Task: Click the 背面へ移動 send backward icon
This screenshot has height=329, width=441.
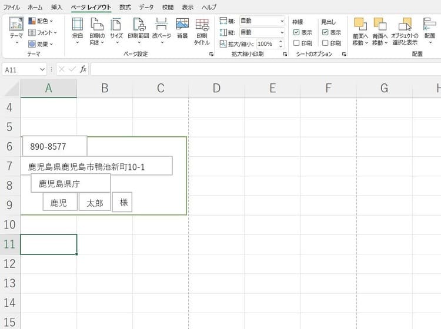Action: pyautogui.click(x=380, y=25)
